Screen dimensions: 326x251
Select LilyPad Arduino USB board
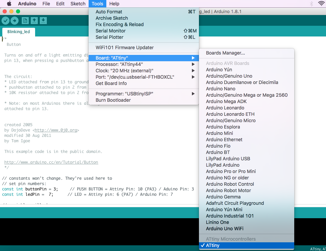246,159
